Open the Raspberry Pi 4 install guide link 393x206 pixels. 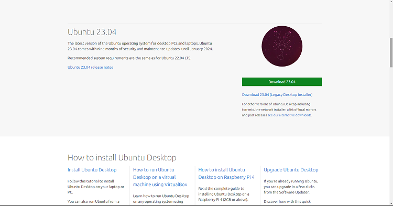click(x=226, y=174)
